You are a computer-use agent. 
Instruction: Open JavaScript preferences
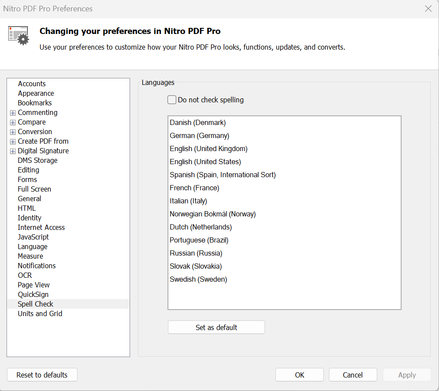[x=33, y=237]
